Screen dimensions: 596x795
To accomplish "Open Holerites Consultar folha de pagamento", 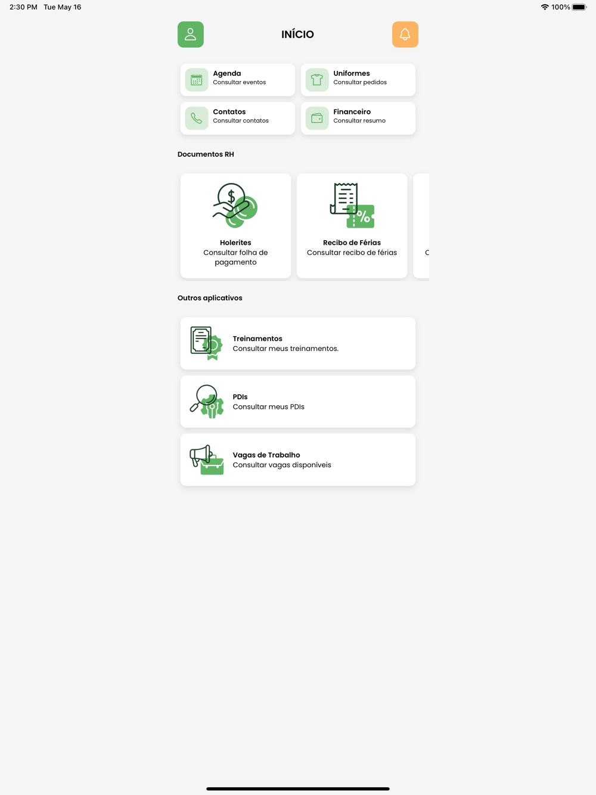I will (236, 226).
